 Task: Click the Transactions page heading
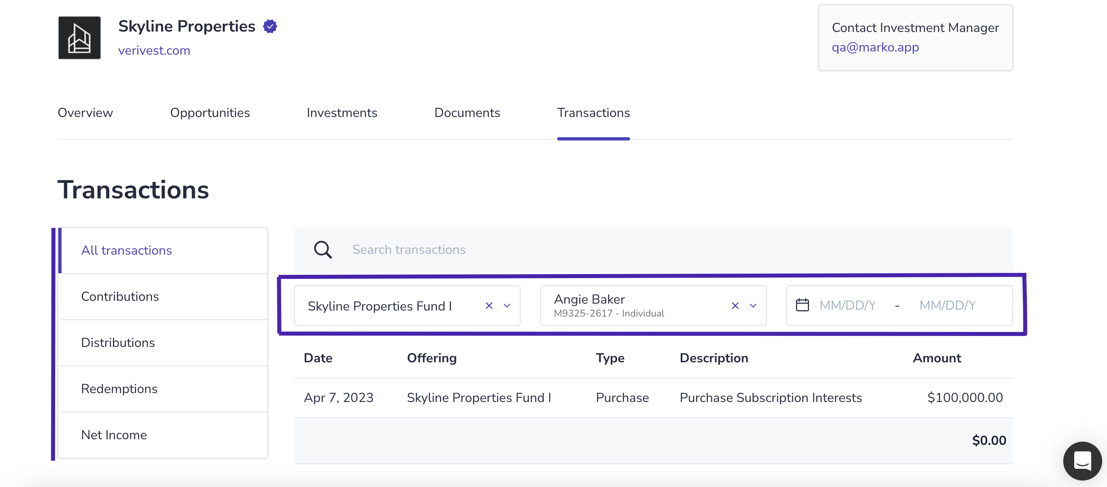133,190
